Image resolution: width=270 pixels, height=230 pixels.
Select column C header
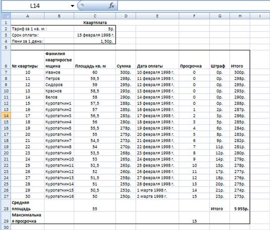[x=95, y=16]
